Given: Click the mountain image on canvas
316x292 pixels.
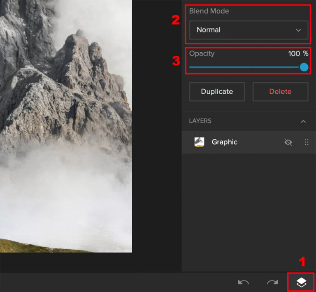Looking at the screenshot, I should tap(66, 126).
